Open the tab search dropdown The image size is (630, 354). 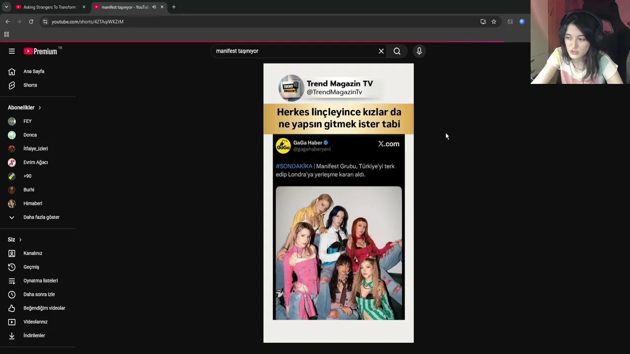6,7
